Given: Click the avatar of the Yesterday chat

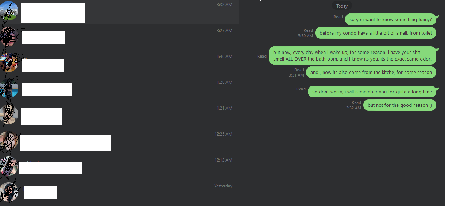Looking at the screenshot, I should point(9,193).
